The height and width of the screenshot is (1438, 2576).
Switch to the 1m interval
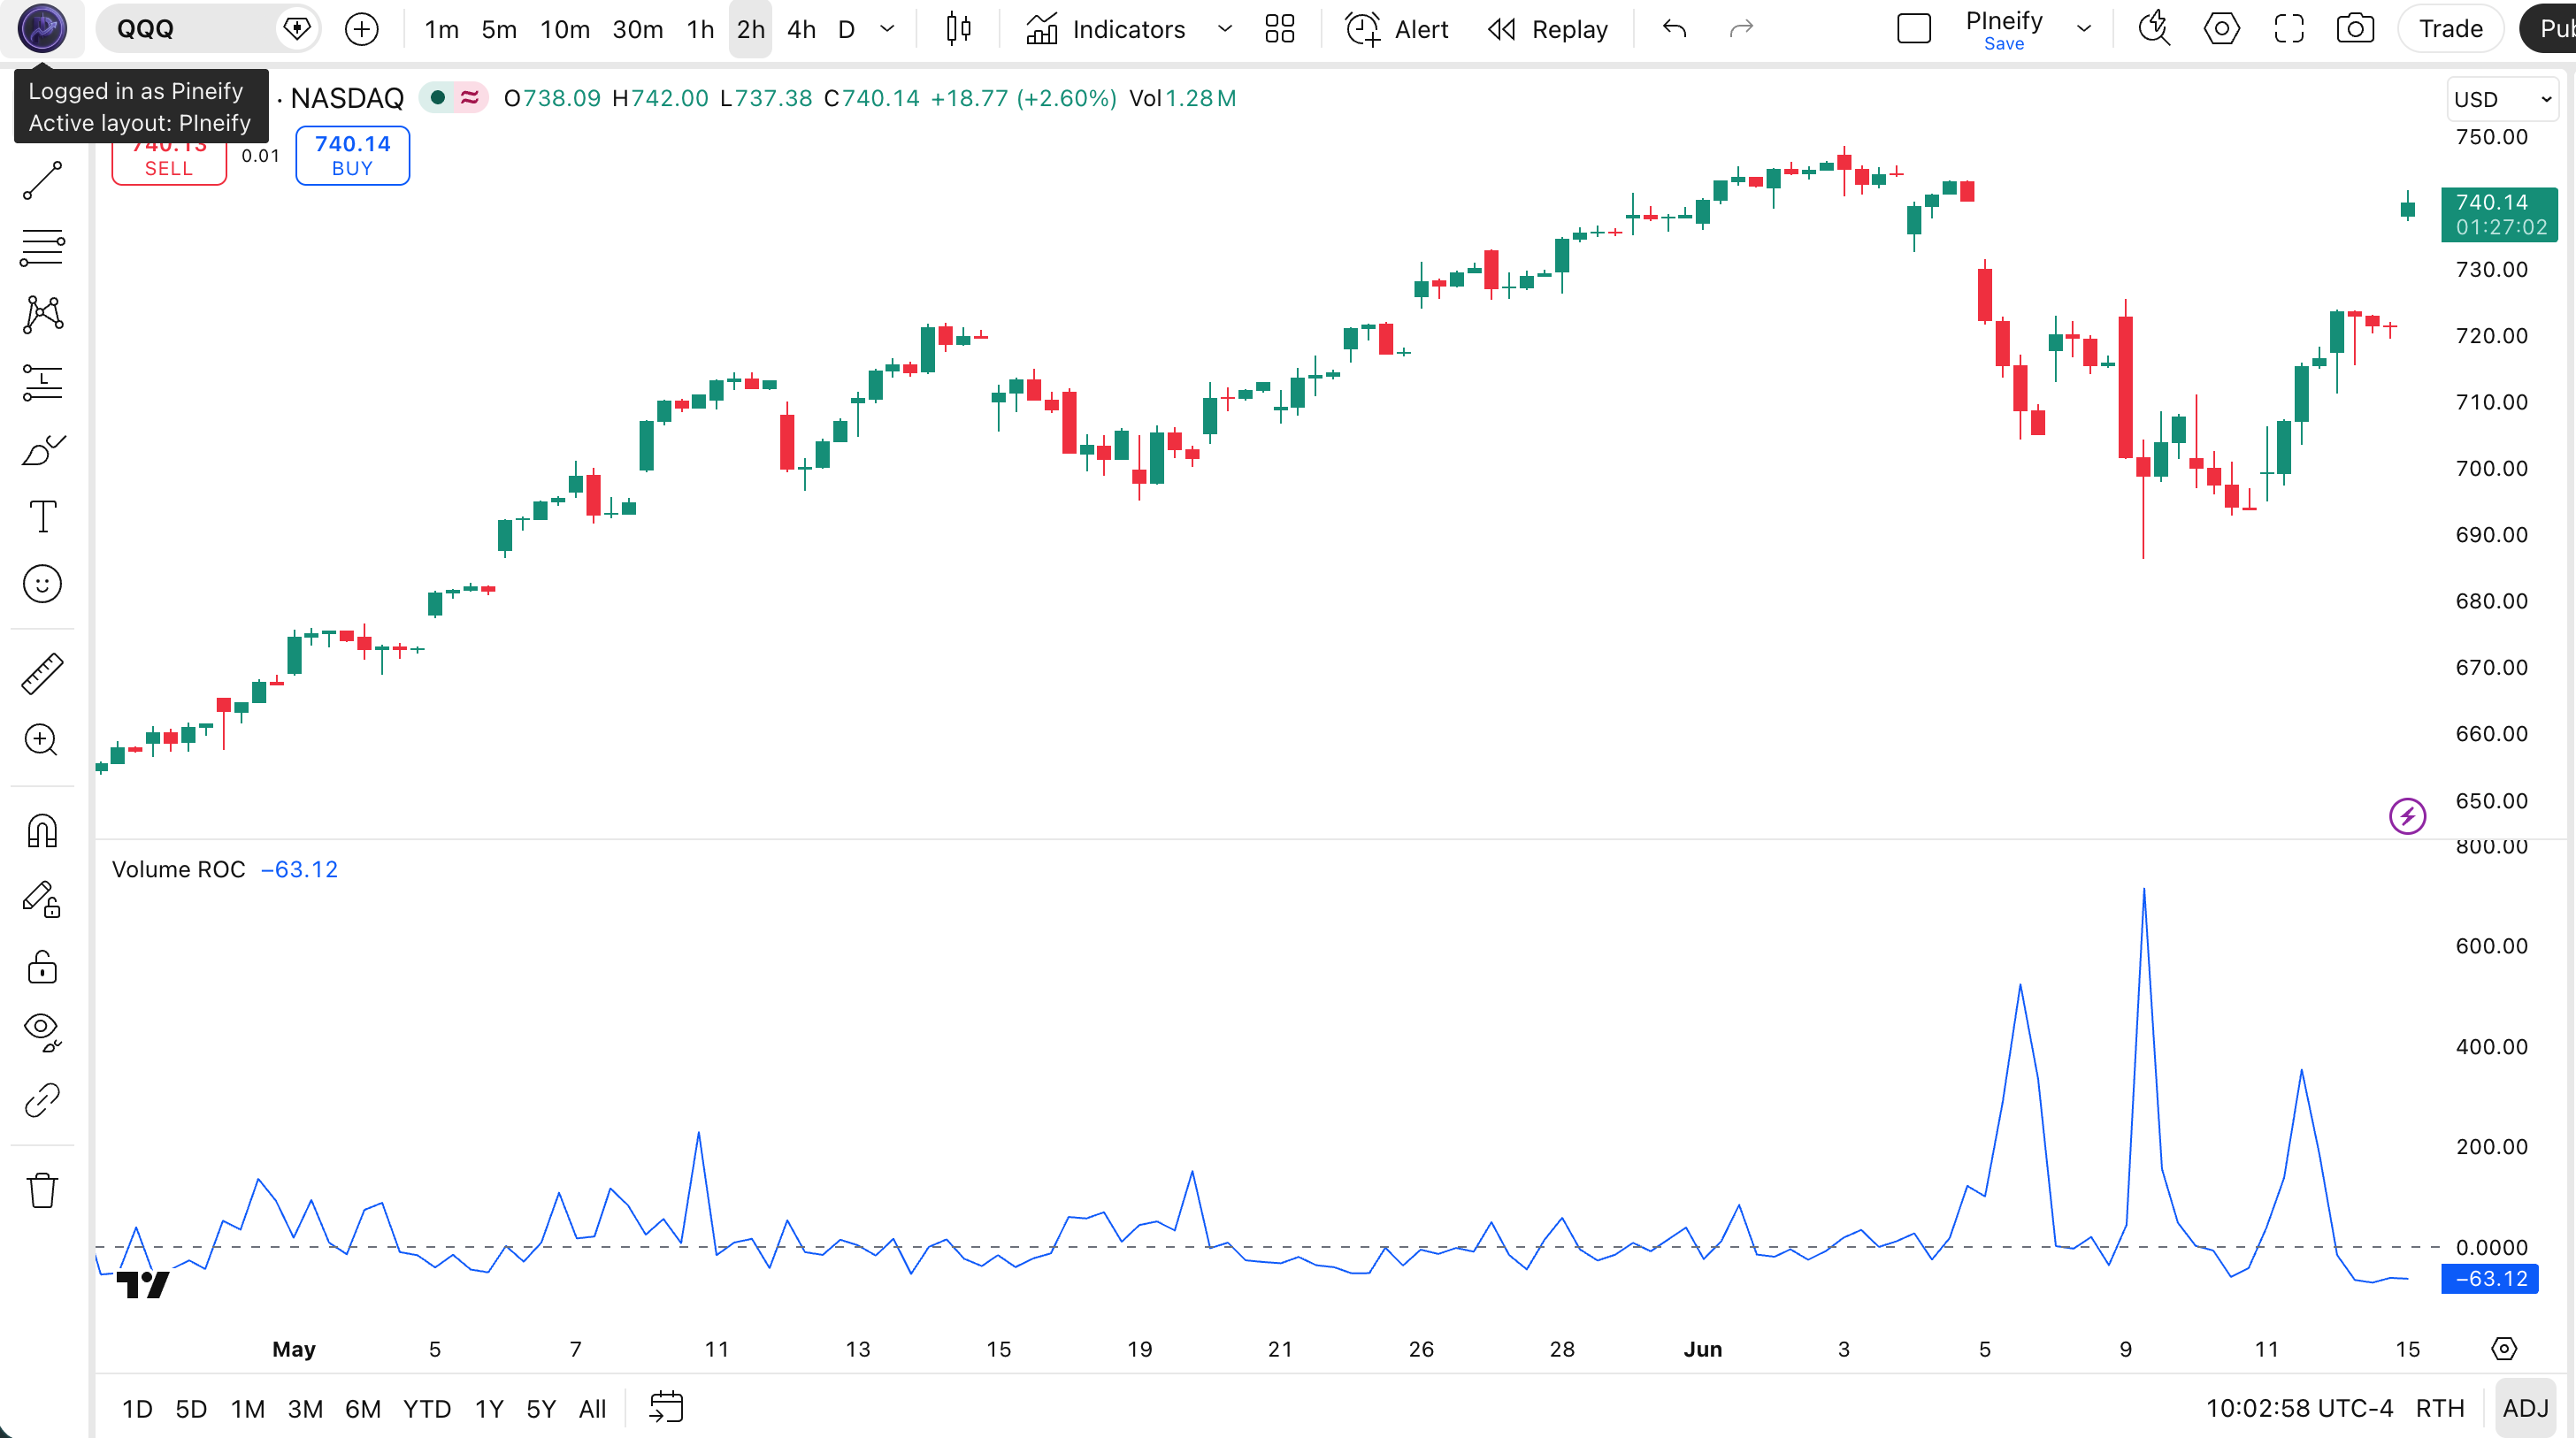[x=442, y=29]
